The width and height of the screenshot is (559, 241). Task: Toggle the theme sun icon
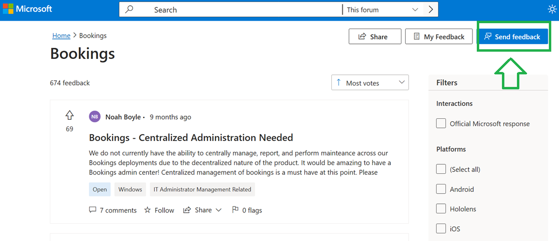(x=552, y=10)
